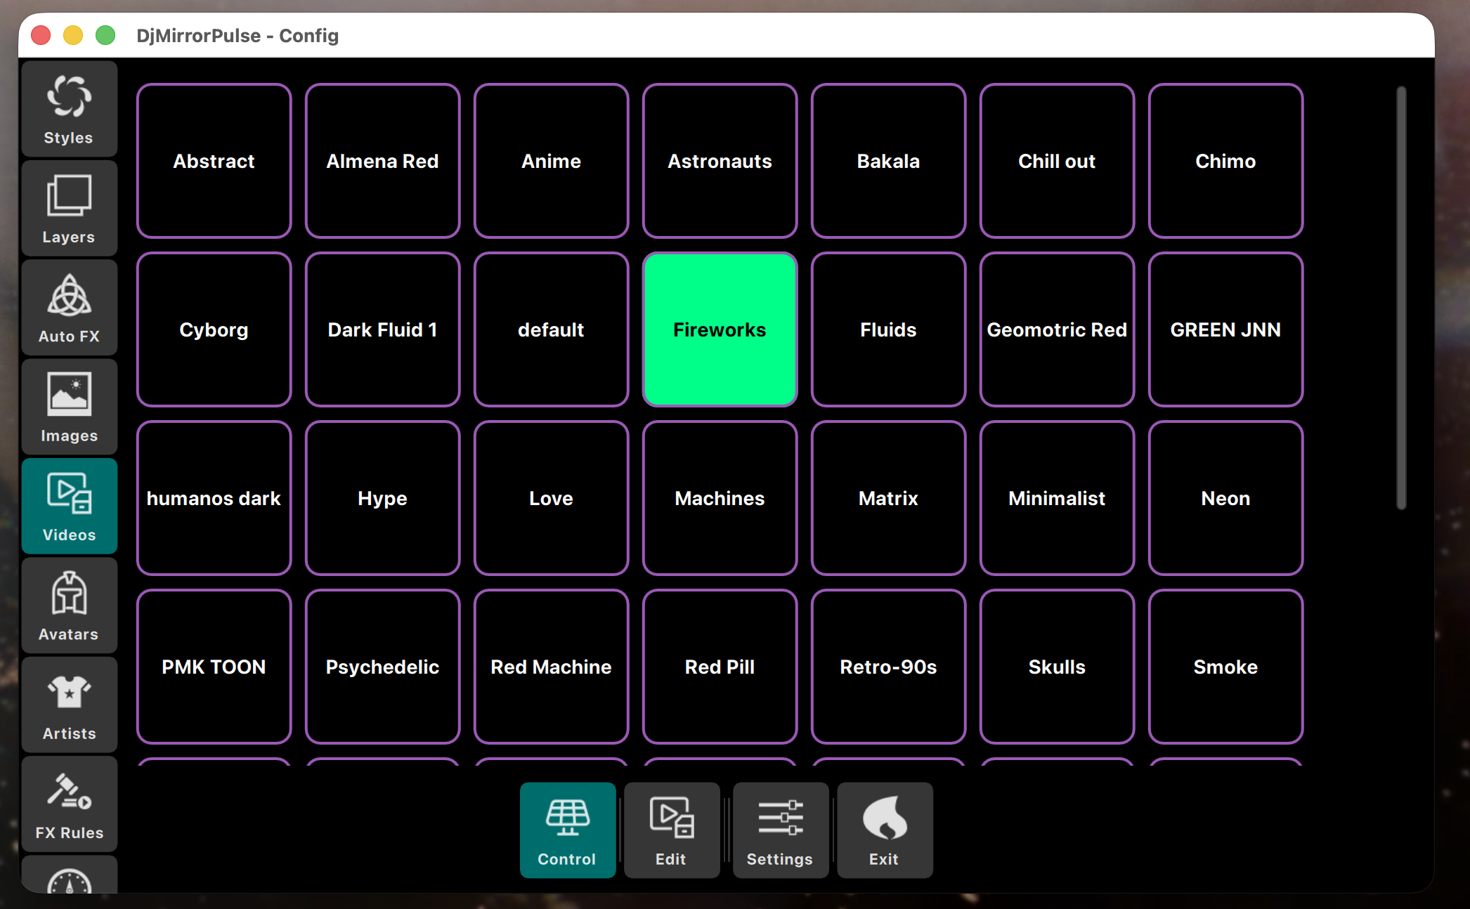Open the Auto FX sidebar section

click(x=69, y=308)
